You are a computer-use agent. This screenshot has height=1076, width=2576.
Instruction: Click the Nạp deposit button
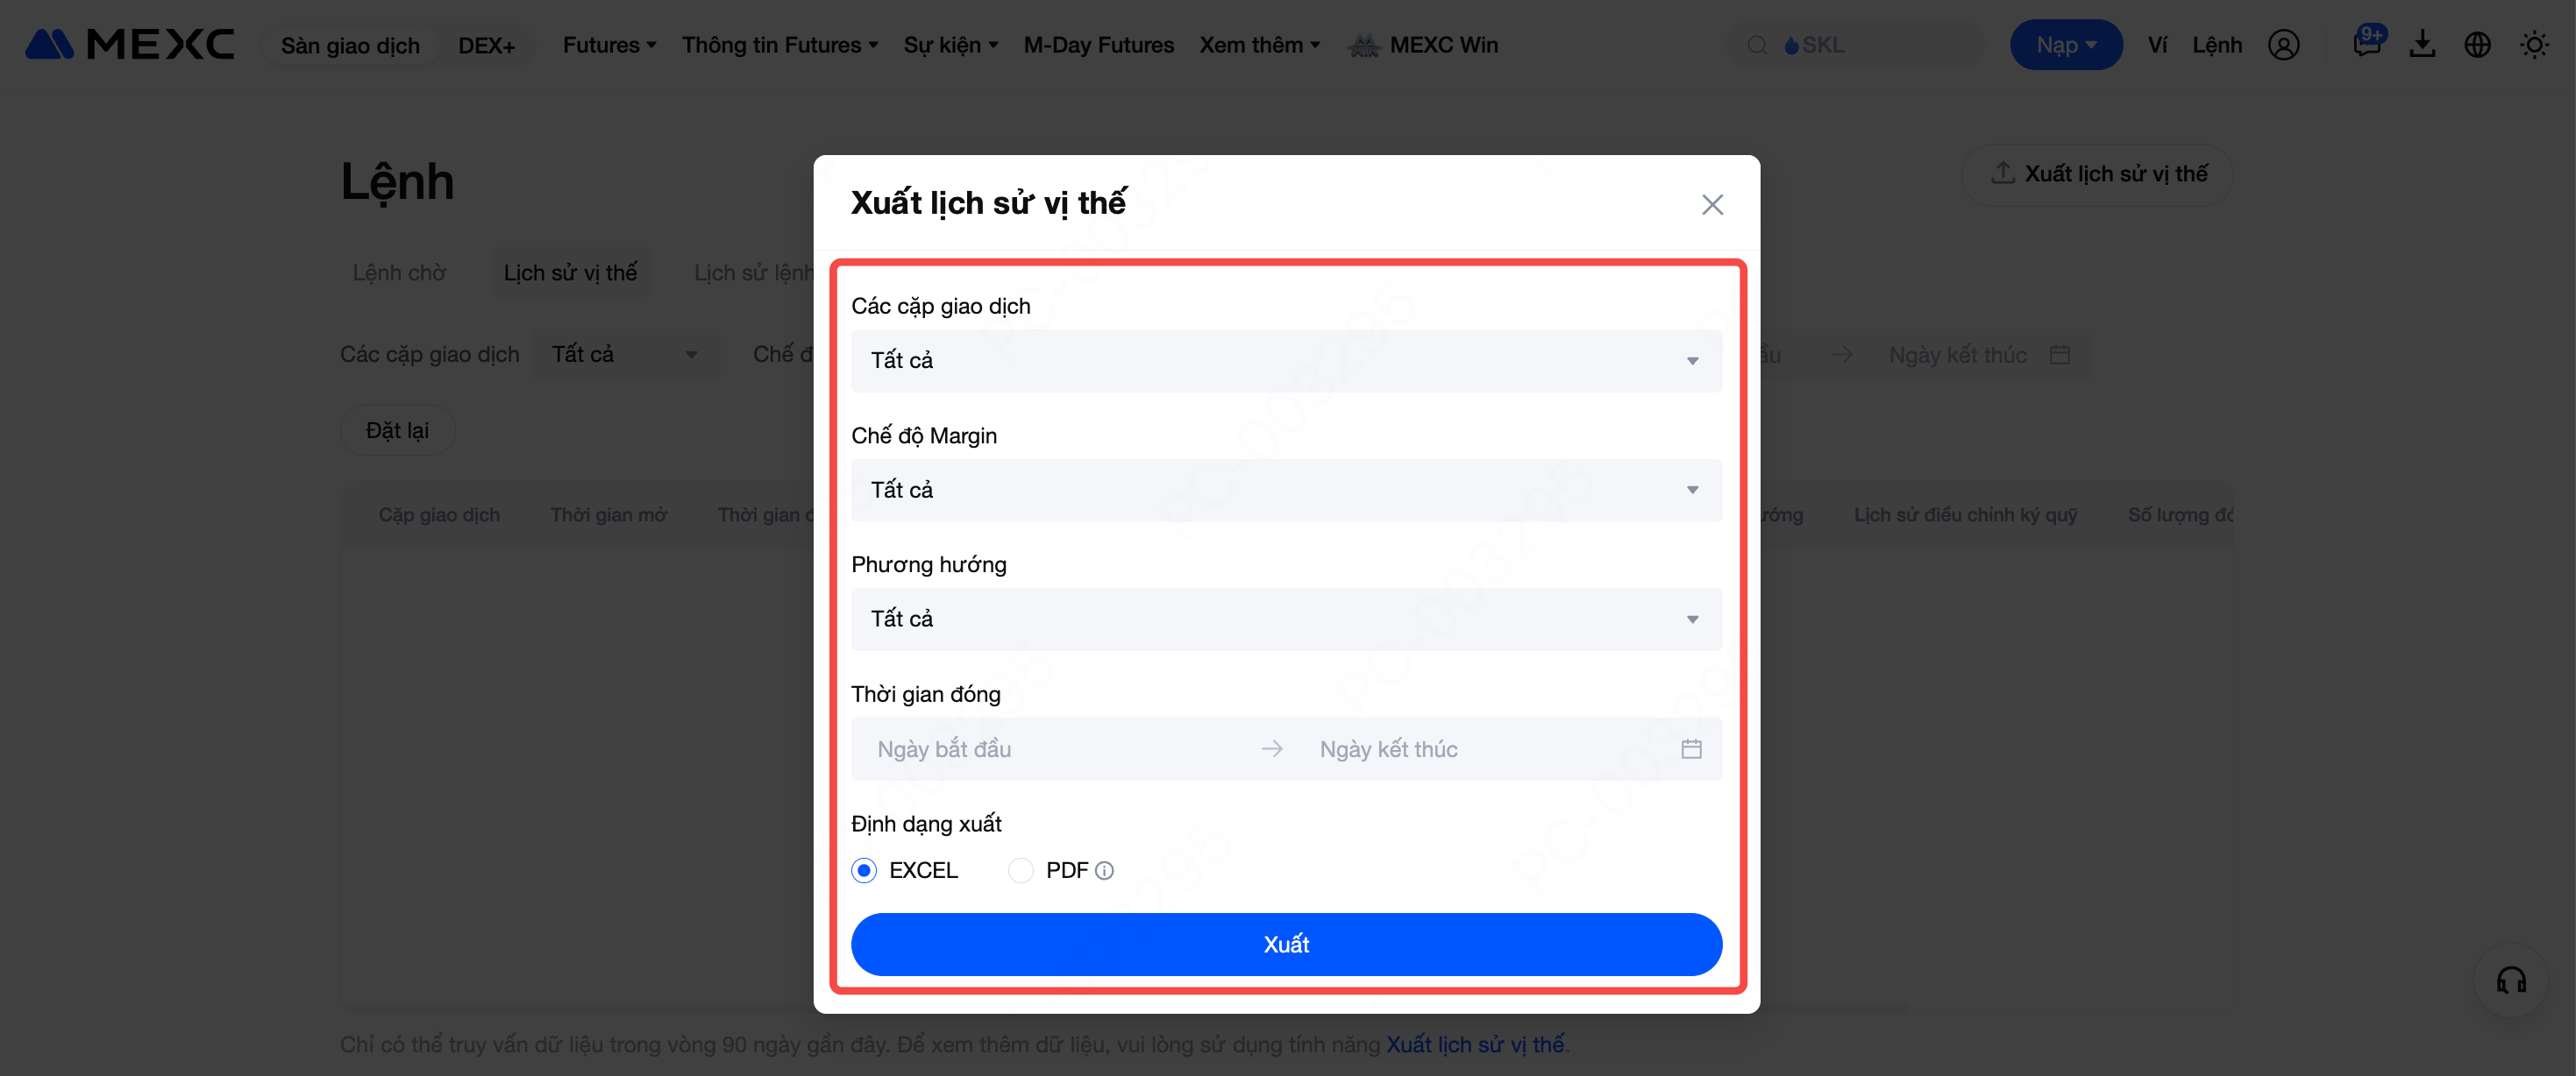click(x=2065, y=45)
